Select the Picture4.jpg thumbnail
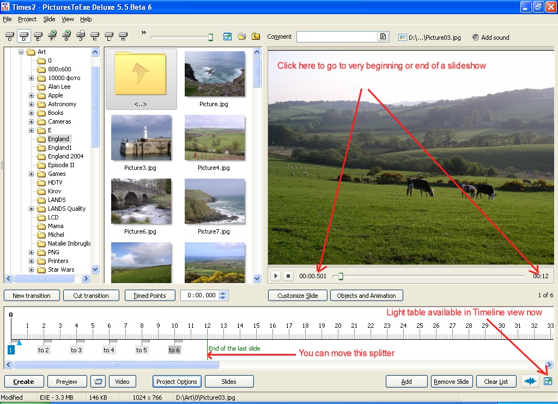 coord(215,143)
